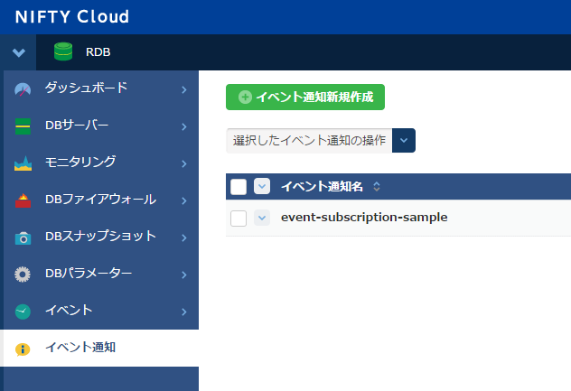
Task: Click the dark dropdown arrow for operations
Action: pos(404,140)
